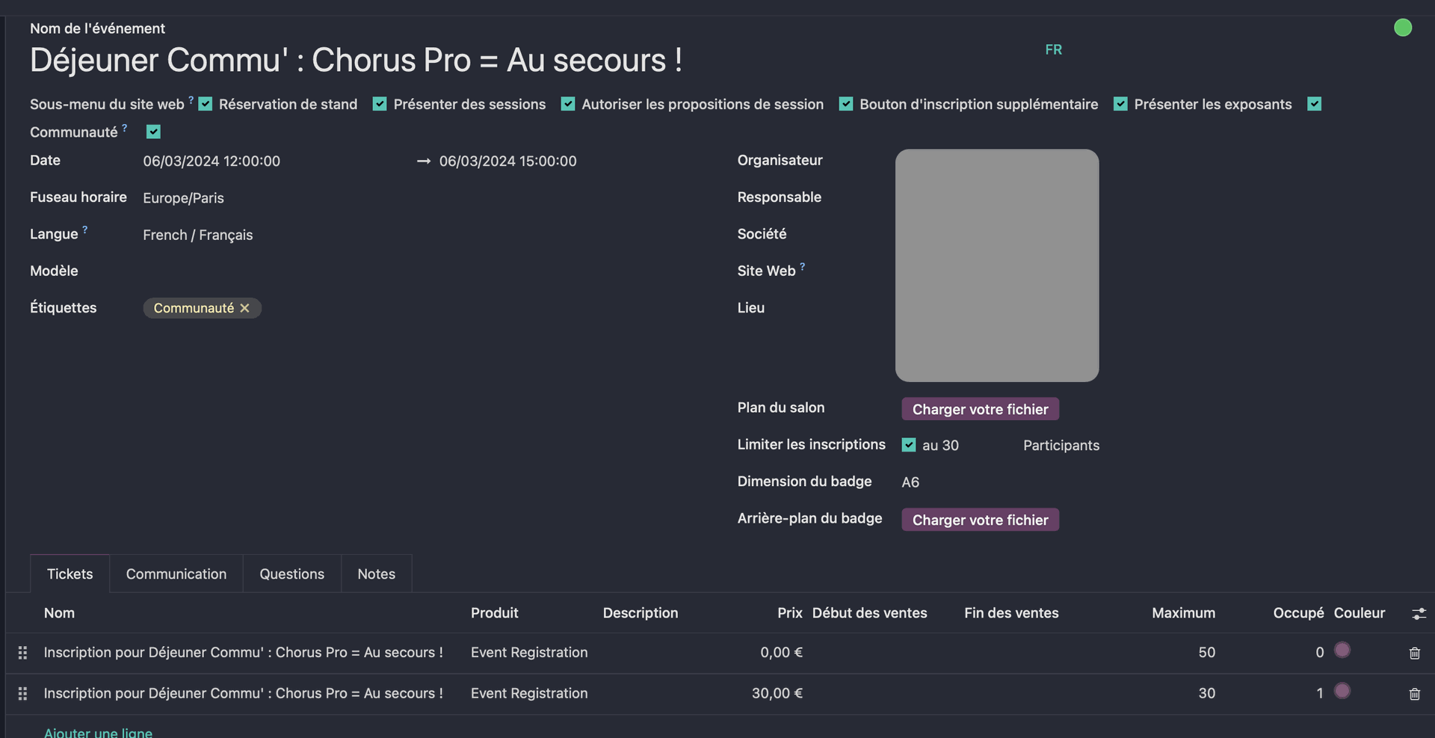Sort by Fin des ventes column header

[x=1011, y=613]
